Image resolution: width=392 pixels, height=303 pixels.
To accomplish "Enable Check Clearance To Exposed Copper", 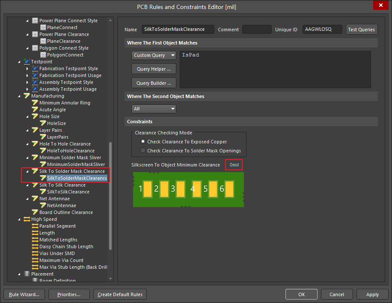I will coord(143,142).
